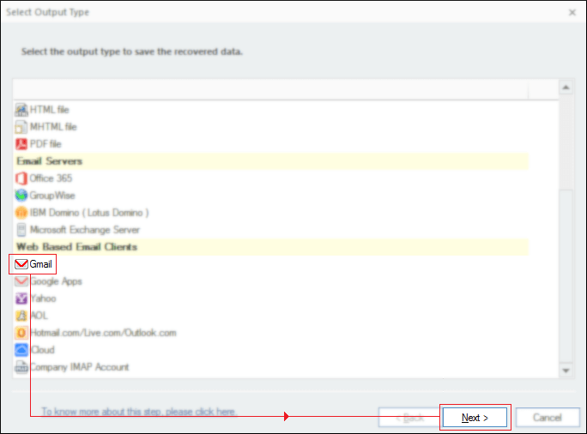Click the IBM Domino icon

point(21,213)
